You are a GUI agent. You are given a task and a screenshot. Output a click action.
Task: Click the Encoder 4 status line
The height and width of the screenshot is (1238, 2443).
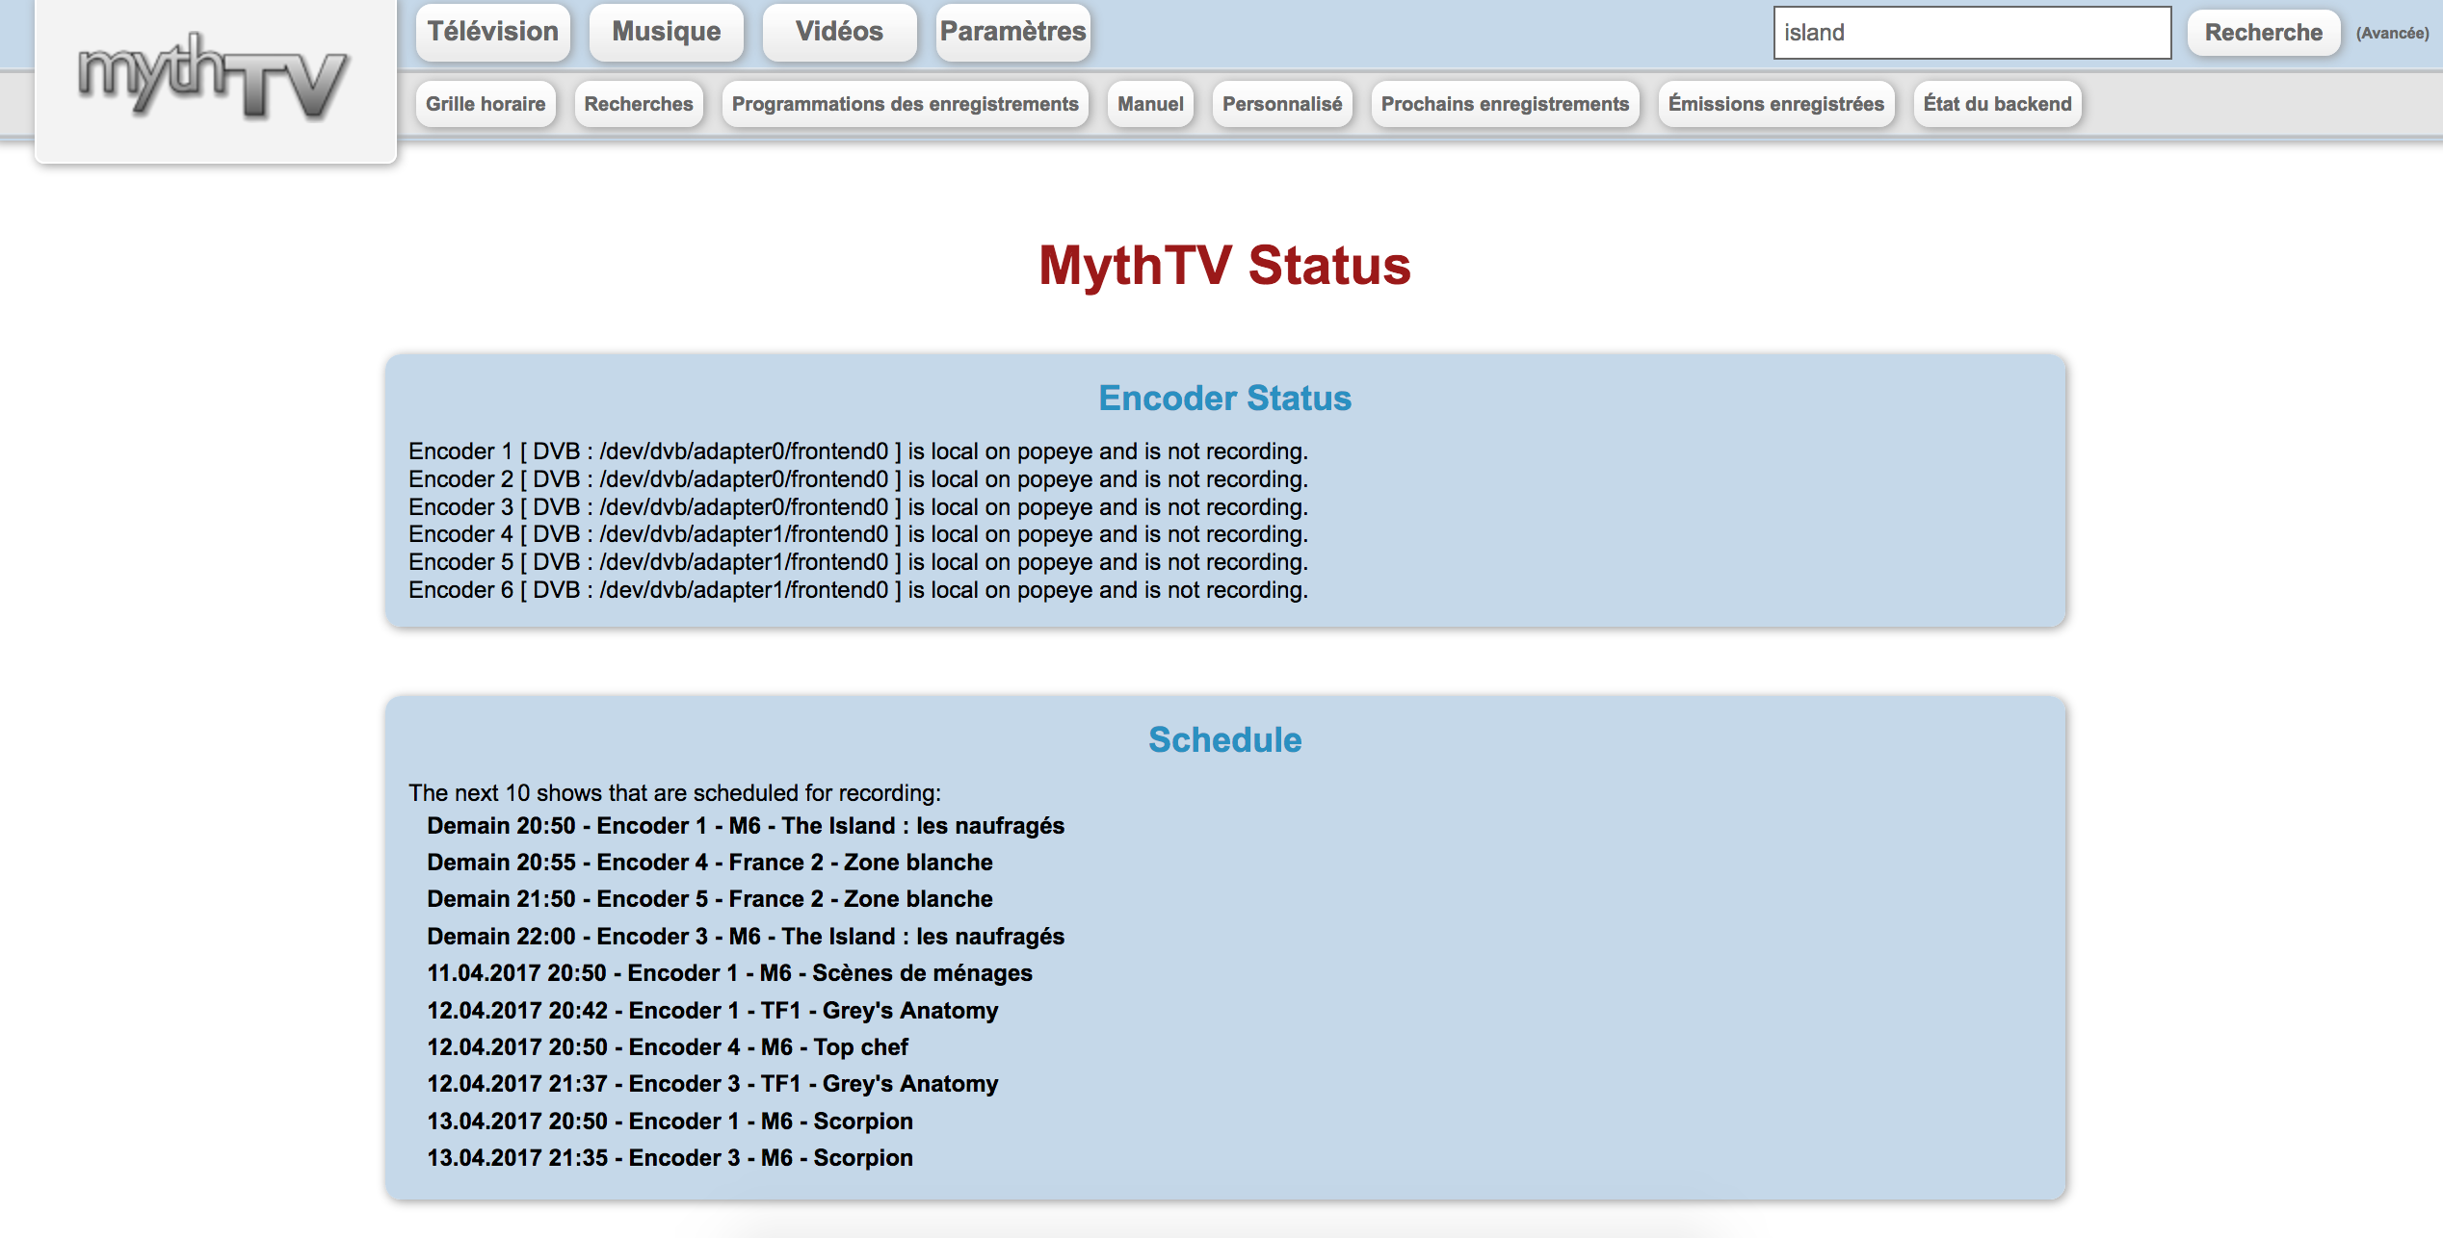(858, 534)
